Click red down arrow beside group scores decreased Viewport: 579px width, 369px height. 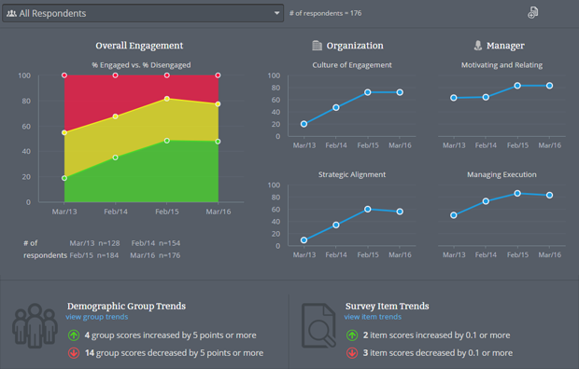pyautogui.click(x=74, y=353)
